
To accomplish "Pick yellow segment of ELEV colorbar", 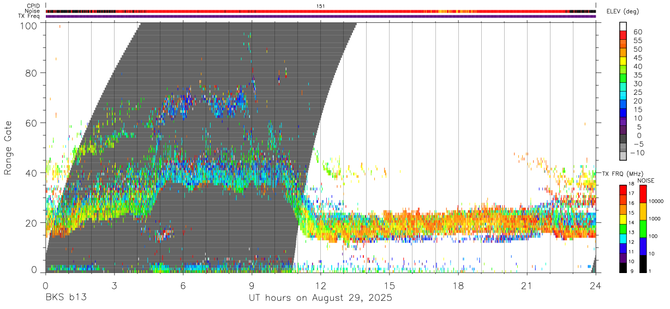I will (623, 61).
